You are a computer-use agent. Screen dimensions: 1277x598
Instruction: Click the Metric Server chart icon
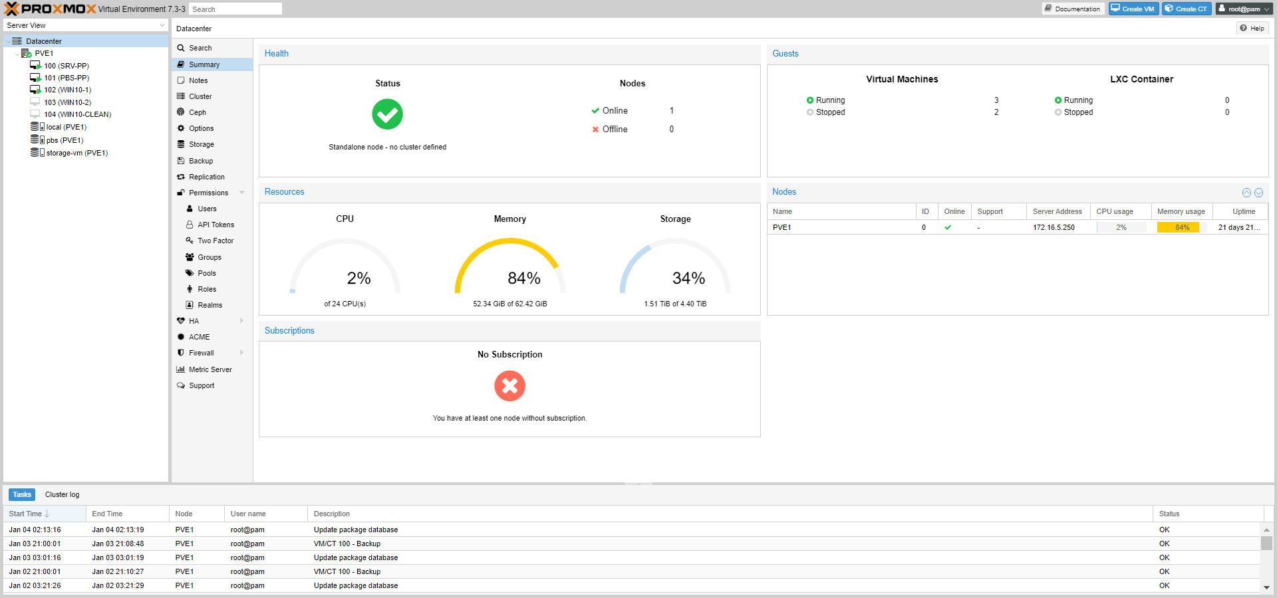[181, 369]
